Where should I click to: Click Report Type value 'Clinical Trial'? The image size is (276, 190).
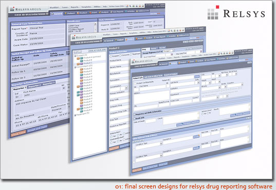tap(36, 28)
